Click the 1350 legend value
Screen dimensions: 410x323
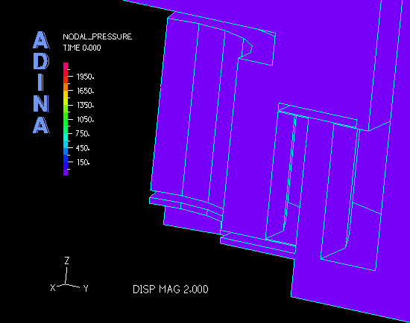point(85,105)
